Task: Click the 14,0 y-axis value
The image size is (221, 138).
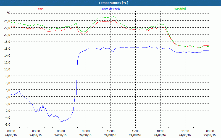Action: click(7, 55)
